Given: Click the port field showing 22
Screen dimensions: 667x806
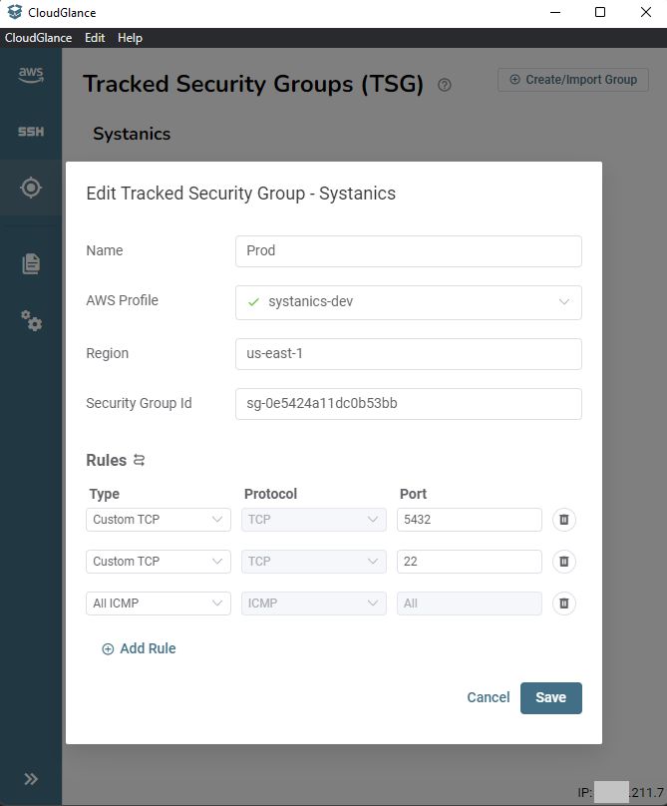Looking at the screenshot, I should 470,562.
